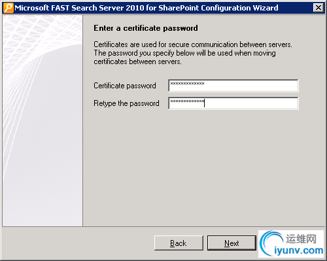Click the 'Enter a certificate password' heading
The image size is (327, 261).
pos(146,28)
